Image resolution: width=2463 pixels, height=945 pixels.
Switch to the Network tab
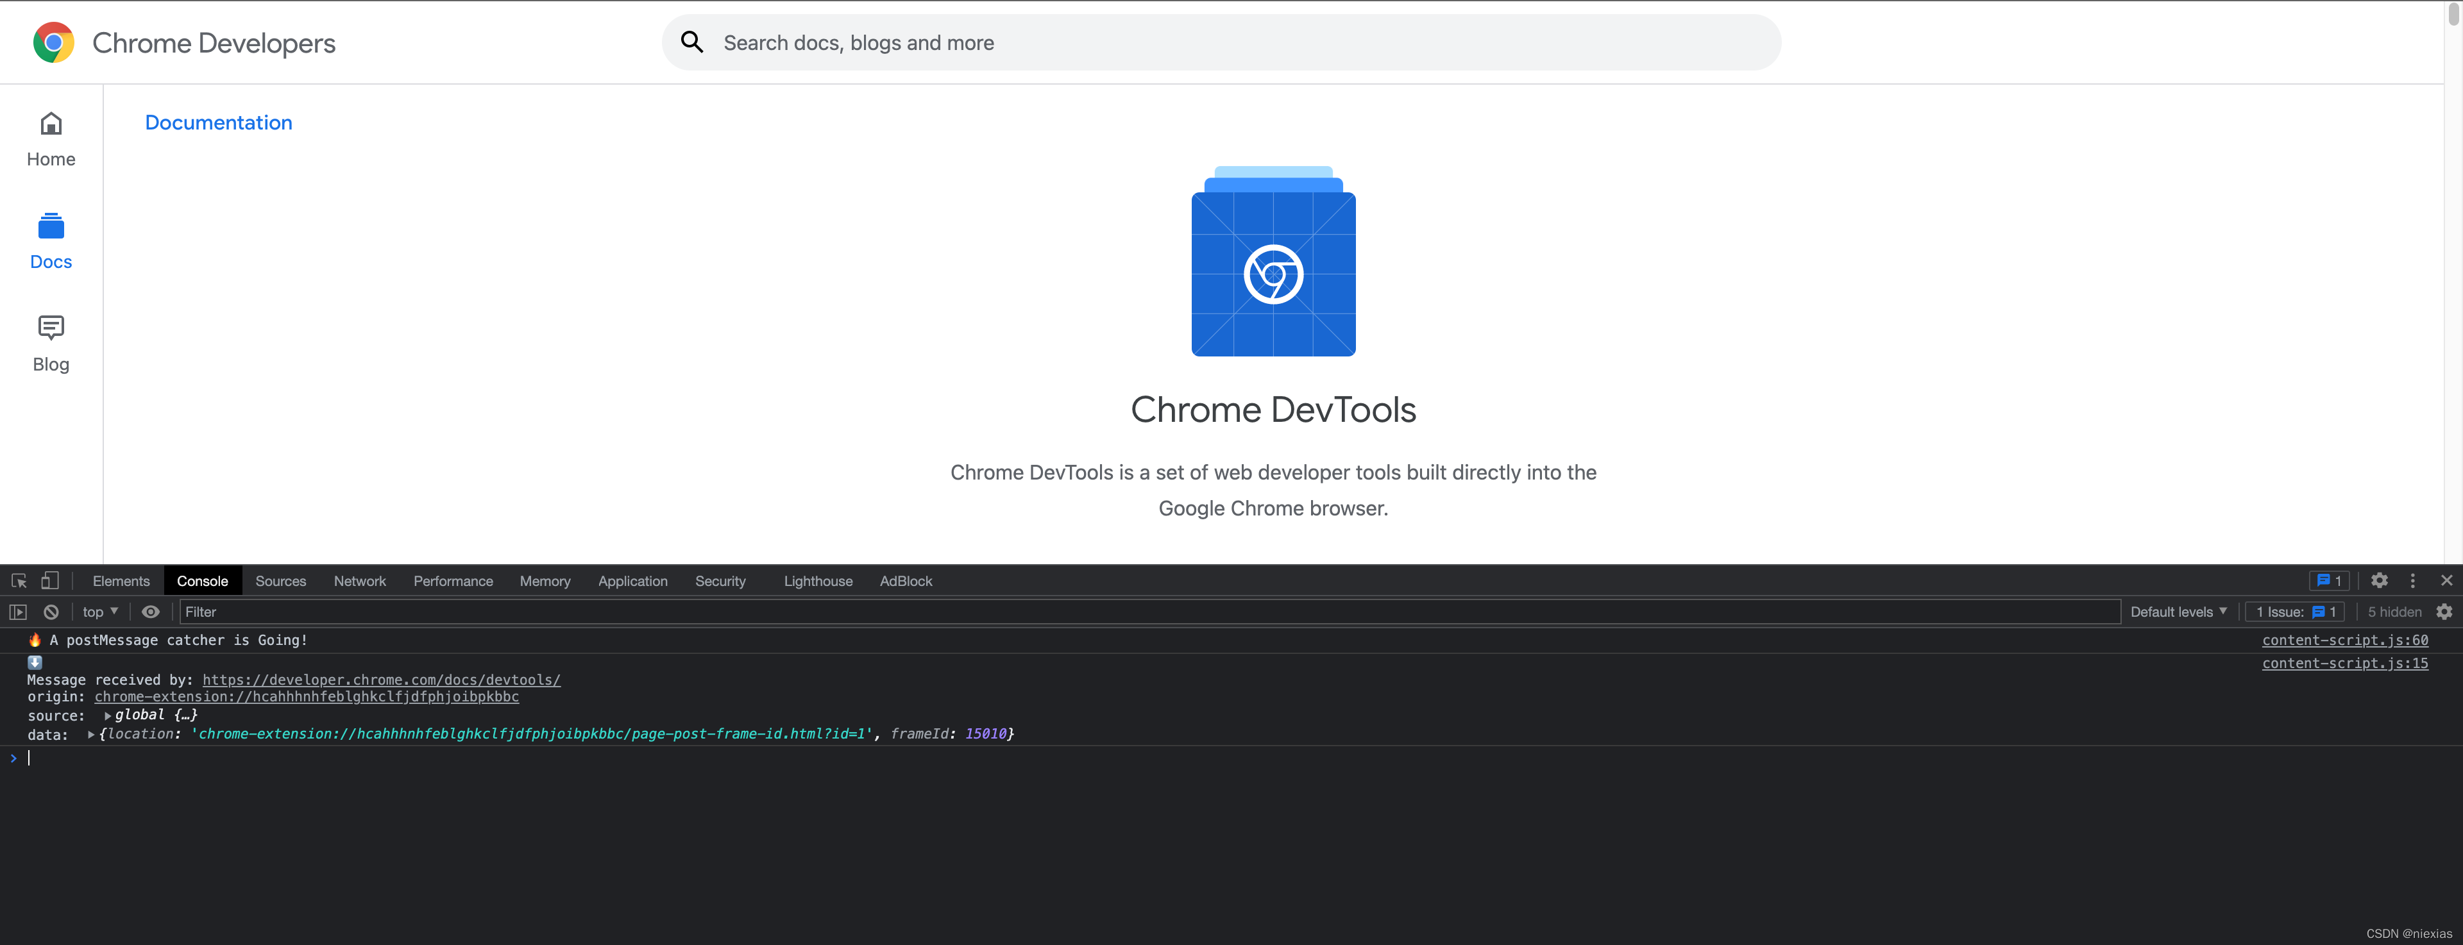pos(360,580)
